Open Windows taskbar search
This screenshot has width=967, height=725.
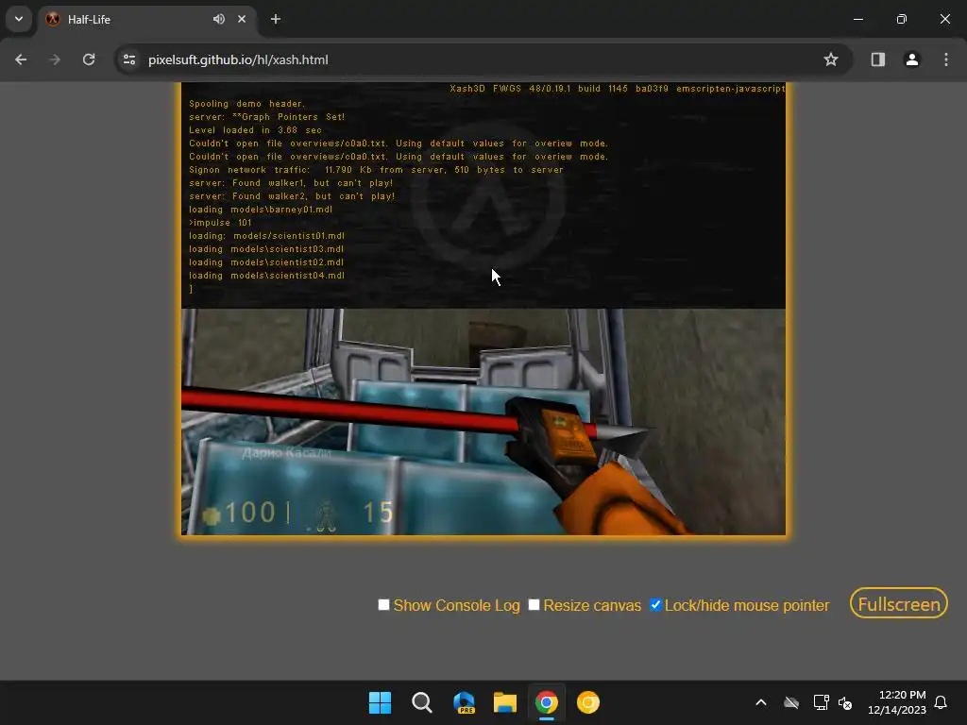[x=422, y=702]
